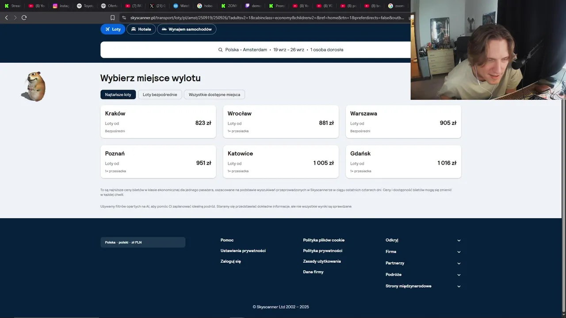Select the Loty bezpośrednie filter
This screenshot has width=566, height=318.
pyautogui.click(x=160, y=95)
